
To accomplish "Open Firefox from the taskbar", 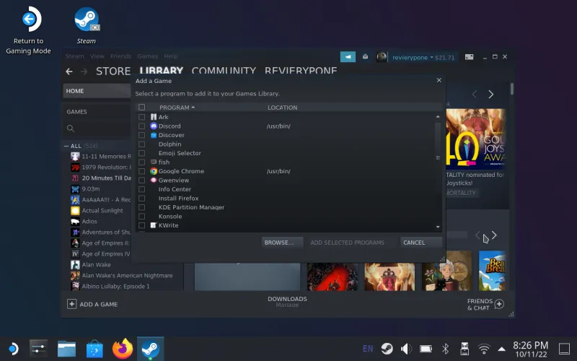I will tap(123, 349).
